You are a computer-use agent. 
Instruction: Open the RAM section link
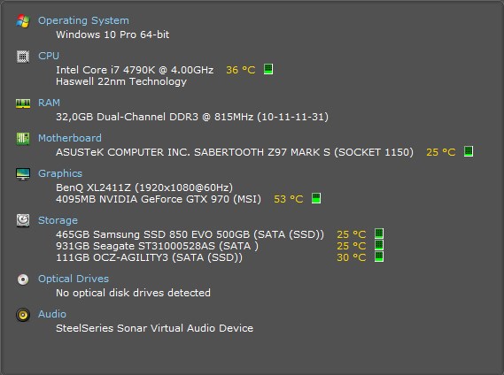49,103
